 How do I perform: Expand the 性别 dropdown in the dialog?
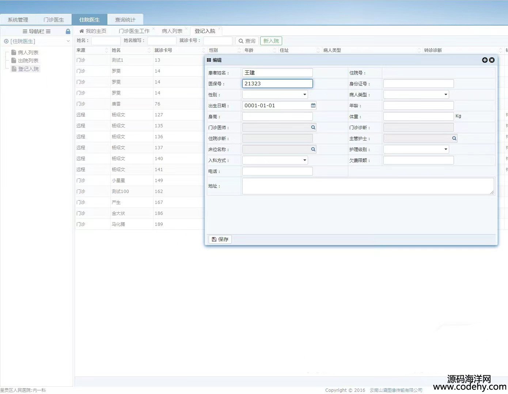305,94
